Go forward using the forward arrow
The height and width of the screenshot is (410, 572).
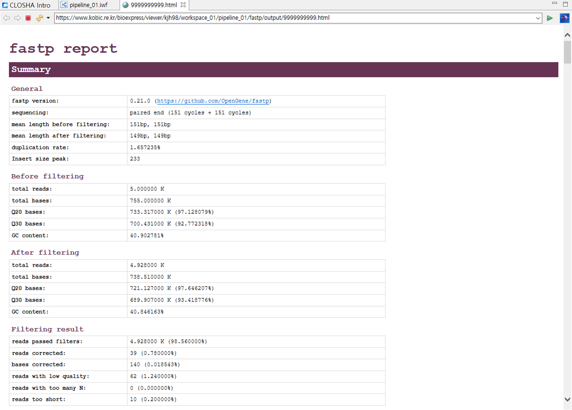[17, 18]
